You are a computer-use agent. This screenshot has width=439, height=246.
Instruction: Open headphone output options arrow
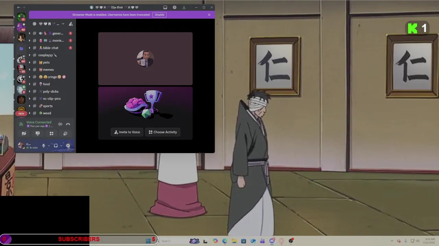61,146
